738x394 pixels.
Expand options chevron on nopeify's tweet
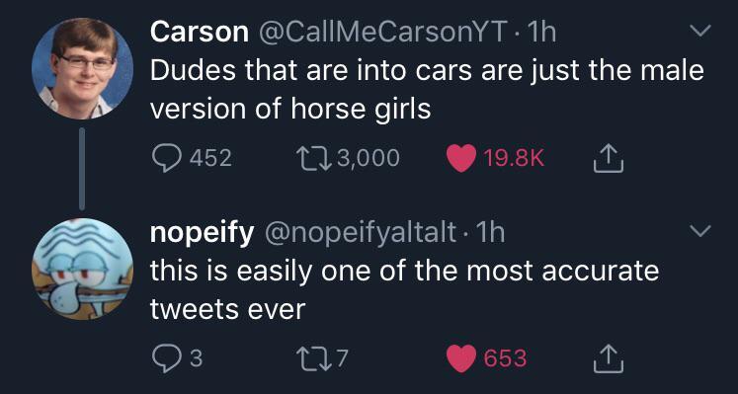[699, 230]
